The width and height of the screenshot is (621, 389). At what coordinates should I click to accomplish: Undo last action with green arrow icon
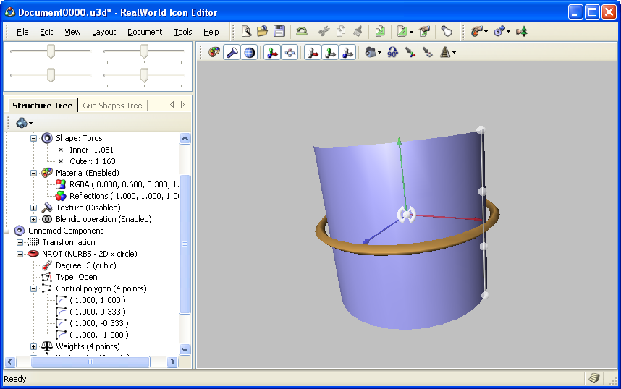[x=301, y=31]
